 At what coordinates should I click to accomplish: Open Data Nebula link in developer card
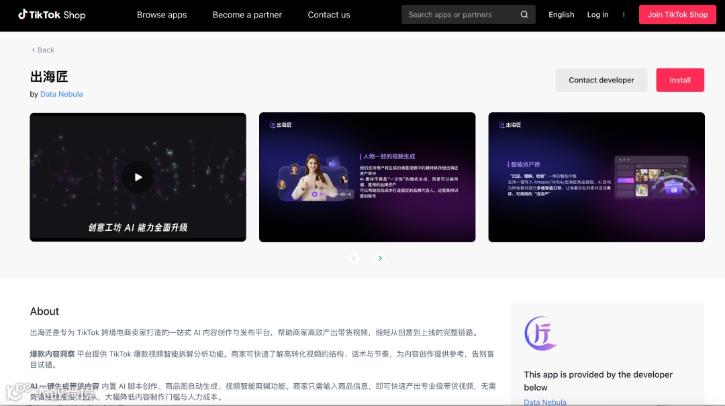(545, 402)
